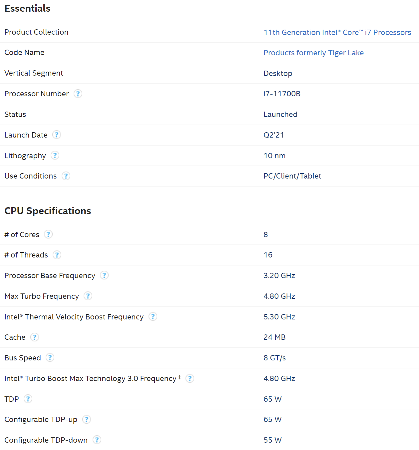Open the Use Conditions help tooltip

click(66, 176)
